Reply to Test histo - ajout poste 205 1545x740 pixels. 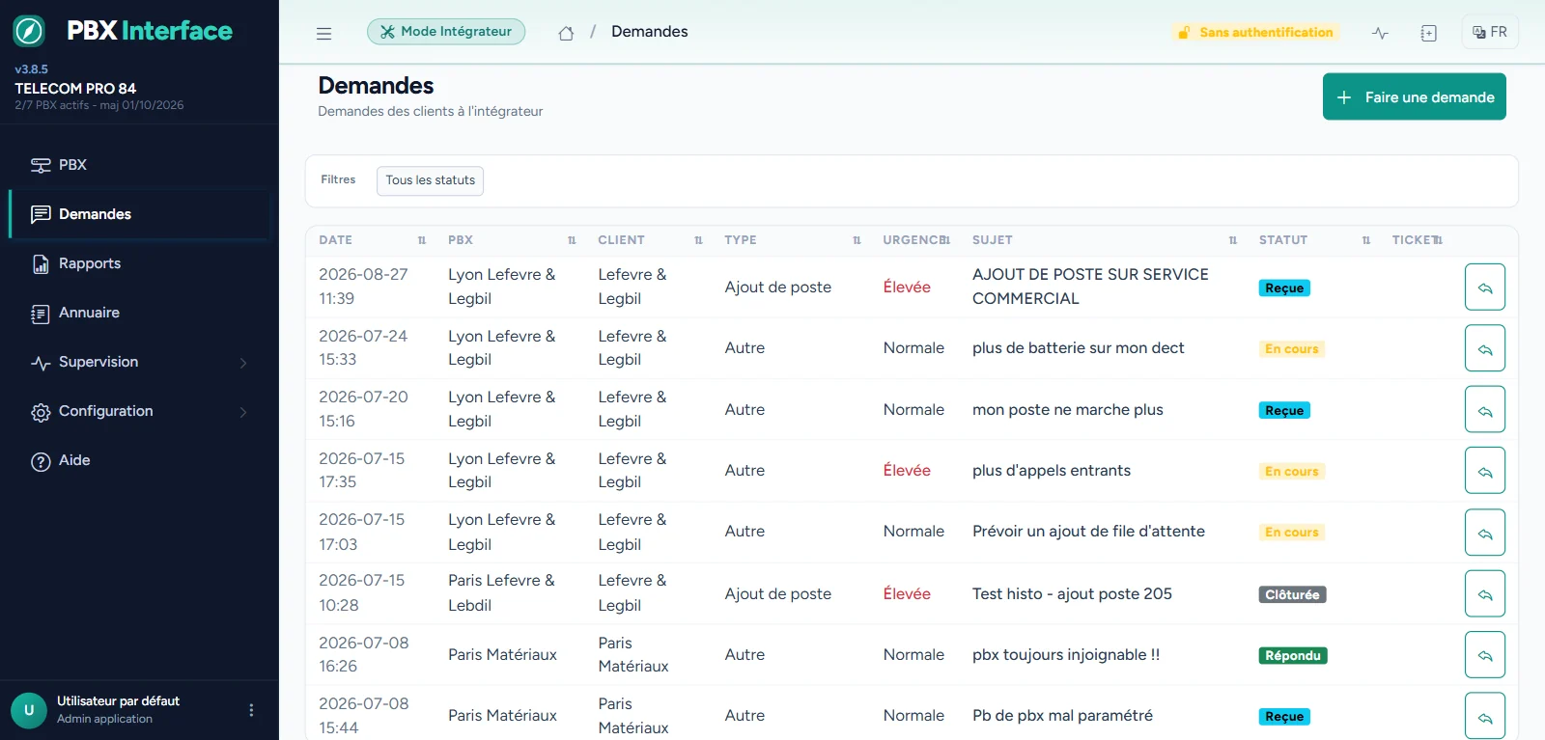click(x=1484, y=593)
